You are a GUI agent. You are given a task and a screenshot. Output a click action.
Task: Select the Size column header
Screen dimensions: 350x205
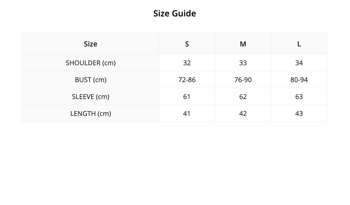(91, 44)
